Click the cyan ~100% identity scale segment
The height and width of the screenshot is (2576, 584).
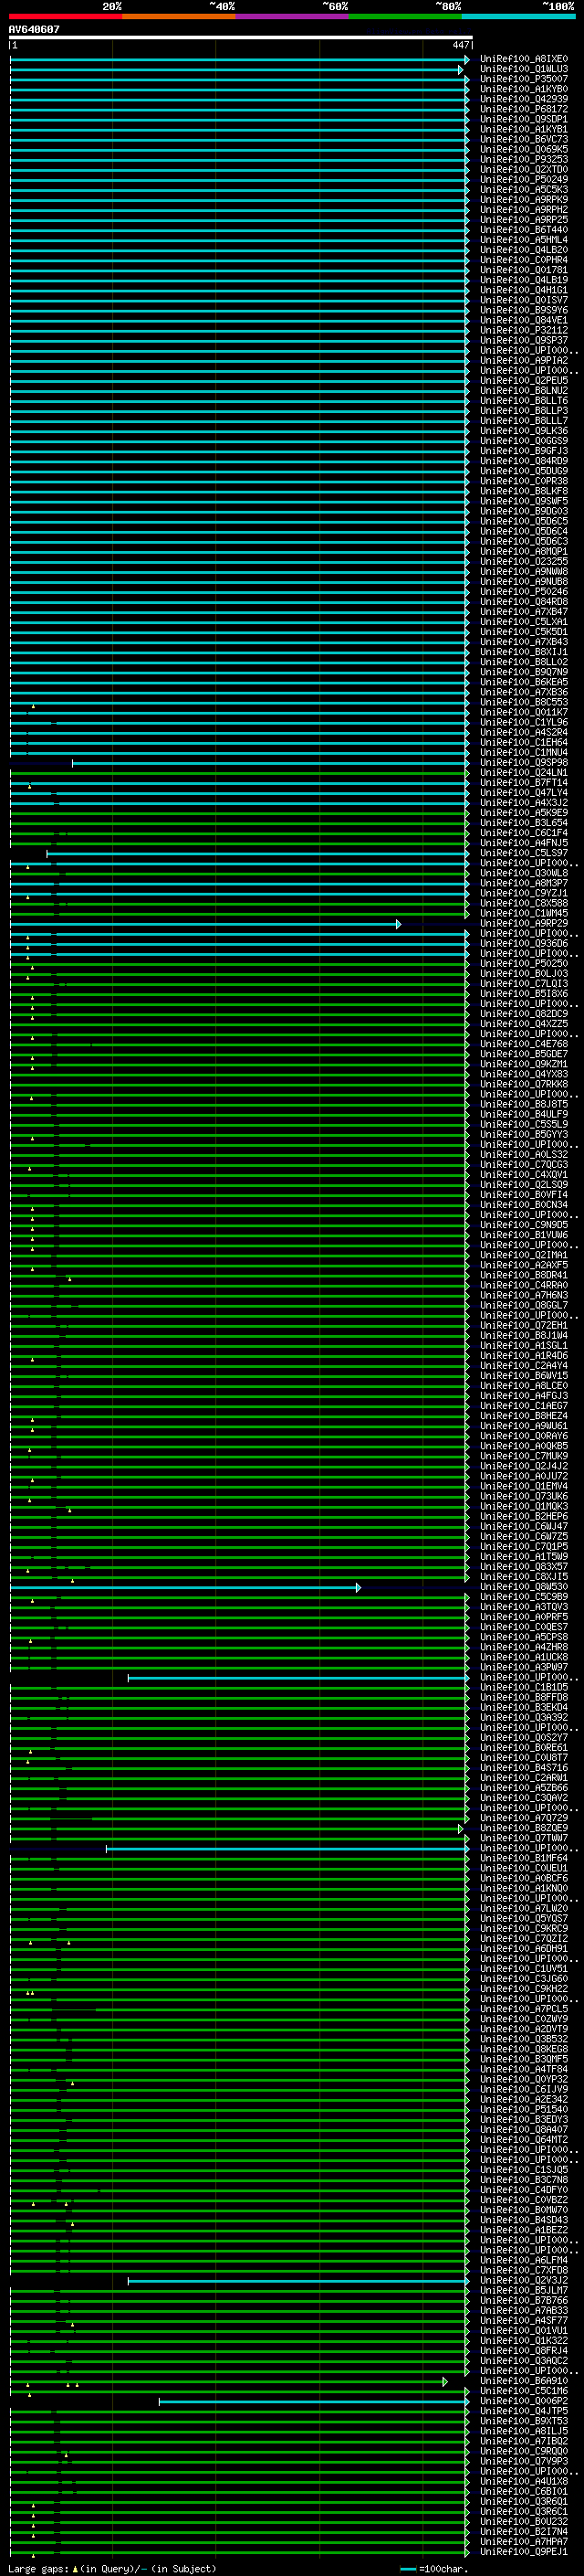pos(518,16)
